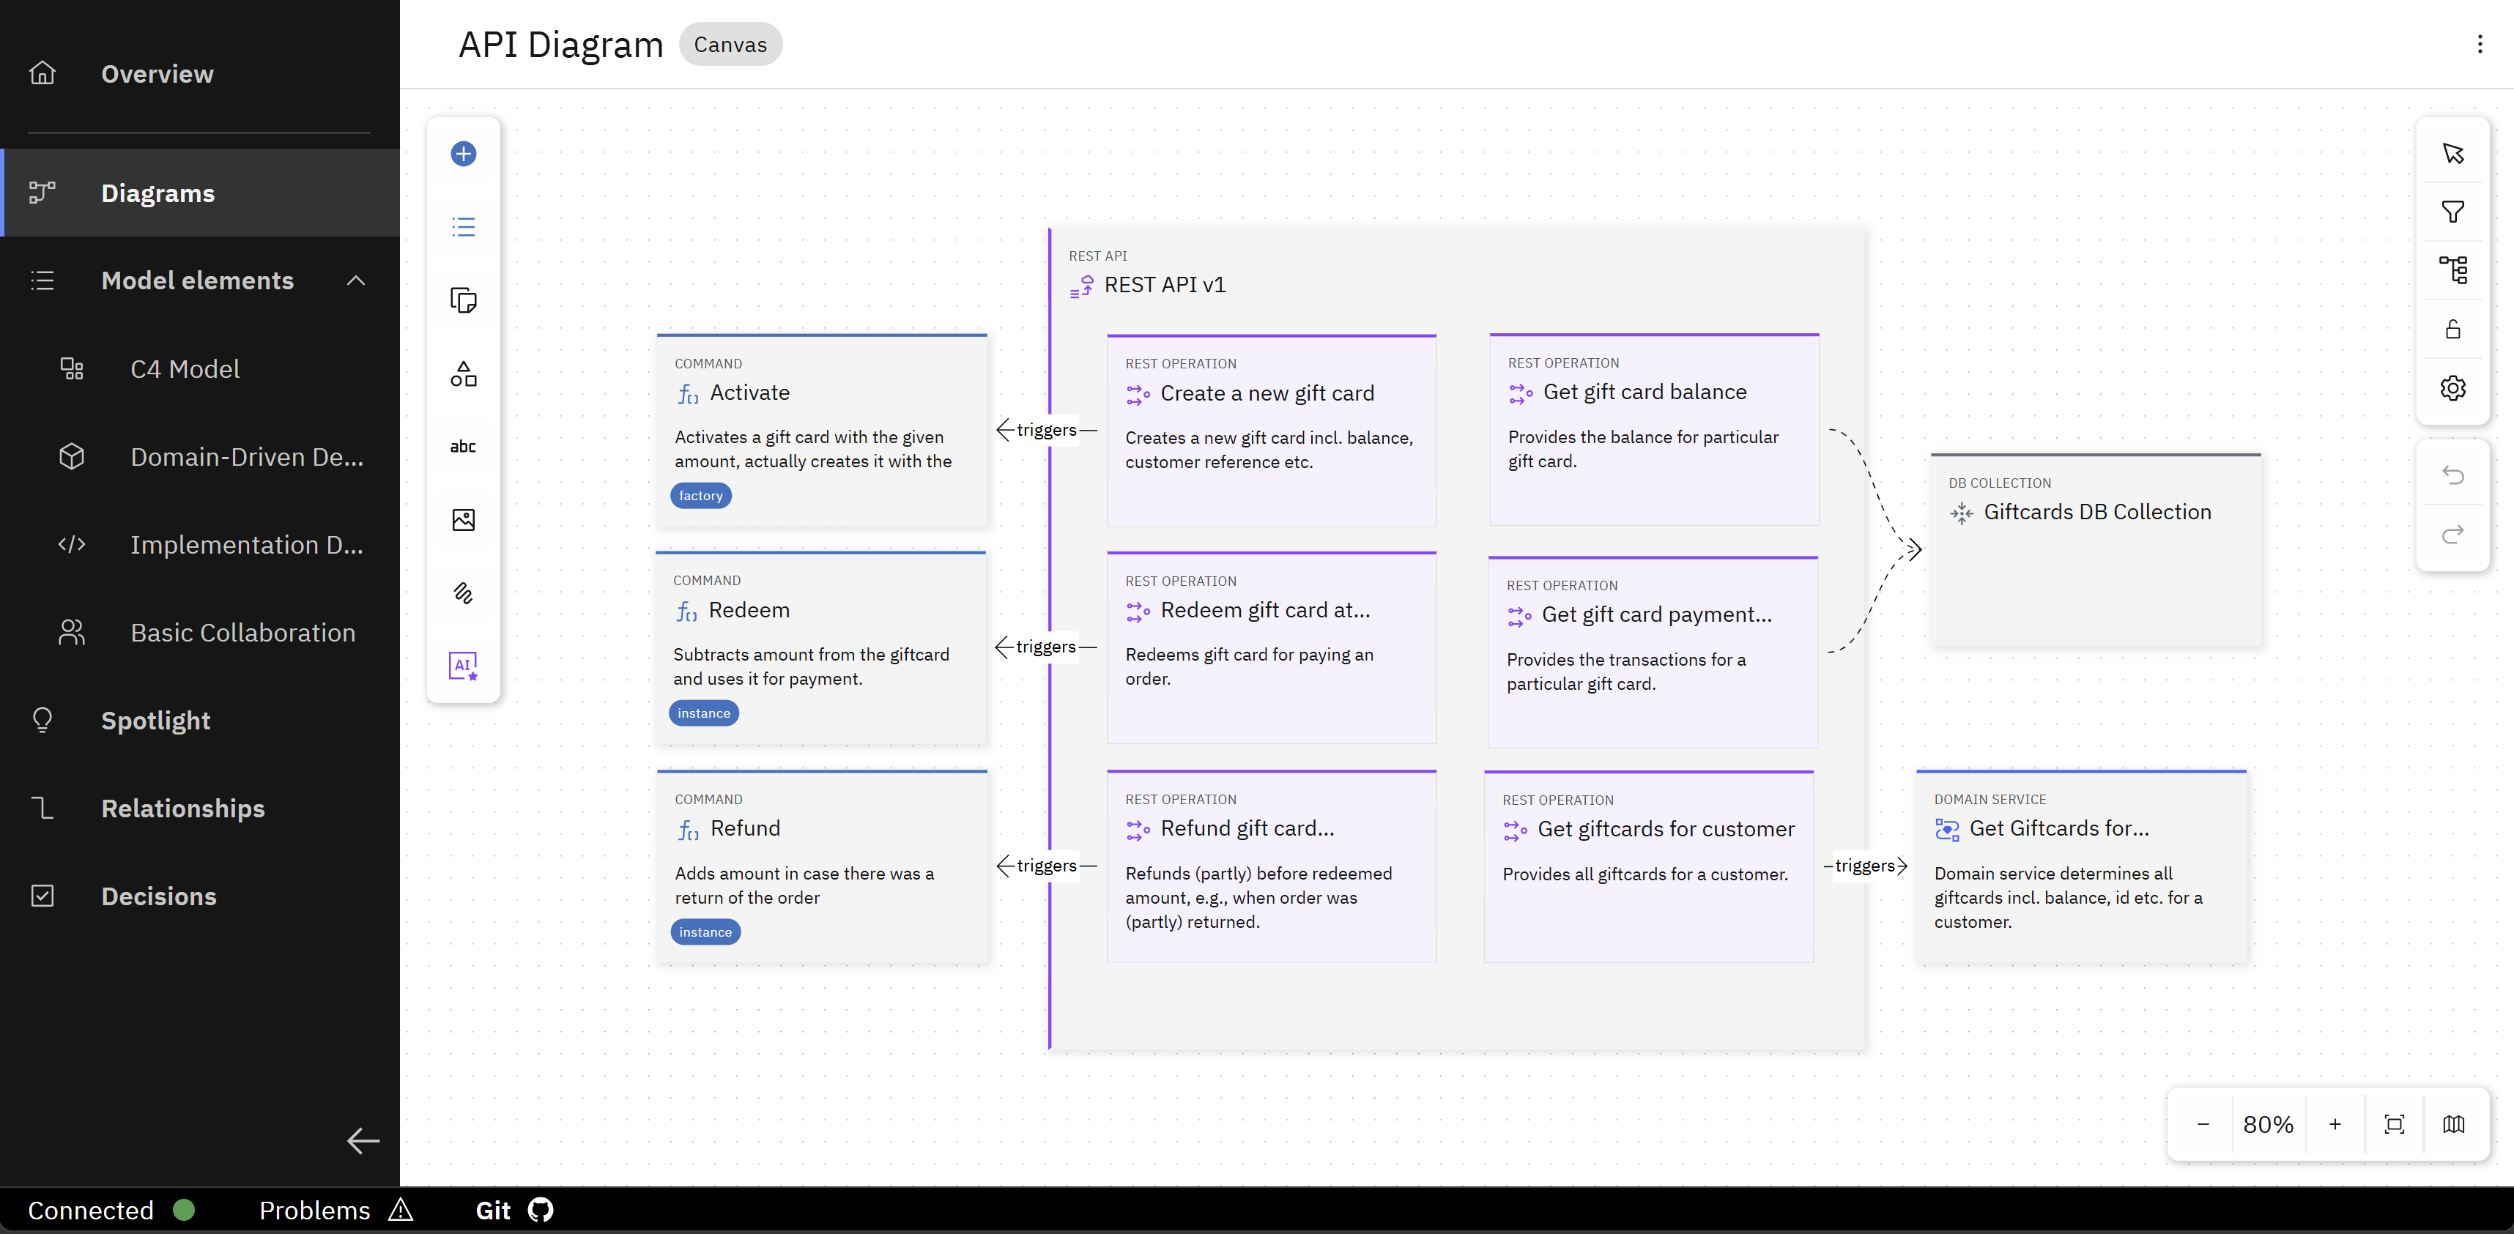
Task: Click the triggers label next to Refund
Action: click(1046, 865)
